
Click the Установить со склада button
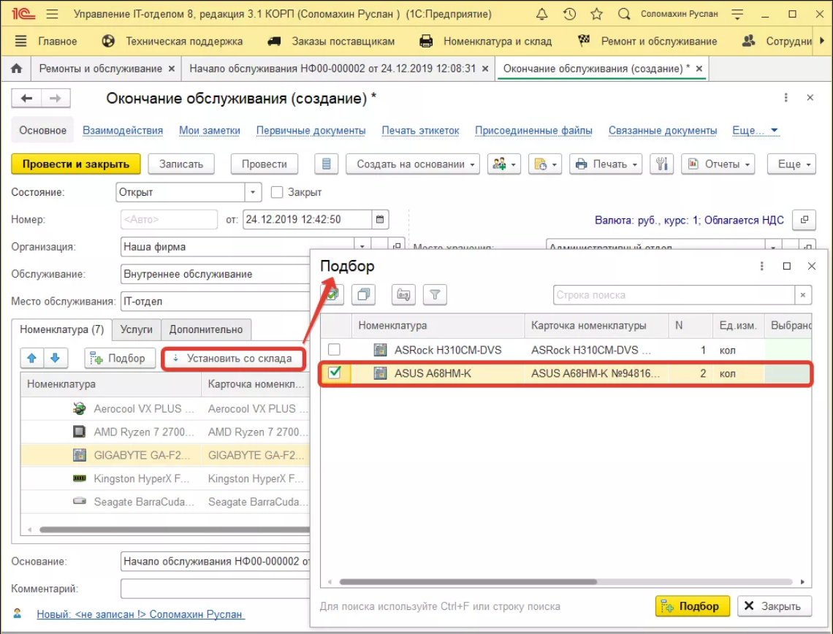point(232,359)
